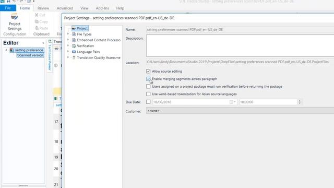Screen dimensions: 334x188
Task: Click the Cut icon in Clipboard group
Action: click(x=37, y=15)
